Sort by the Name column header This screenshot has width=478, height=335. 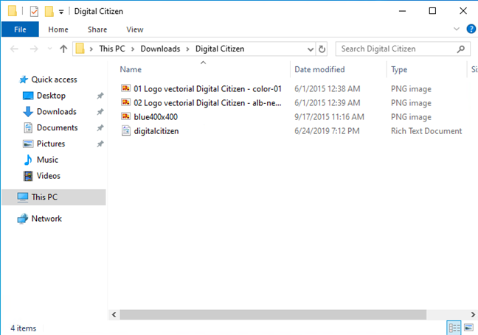click(x=131, y=70)
